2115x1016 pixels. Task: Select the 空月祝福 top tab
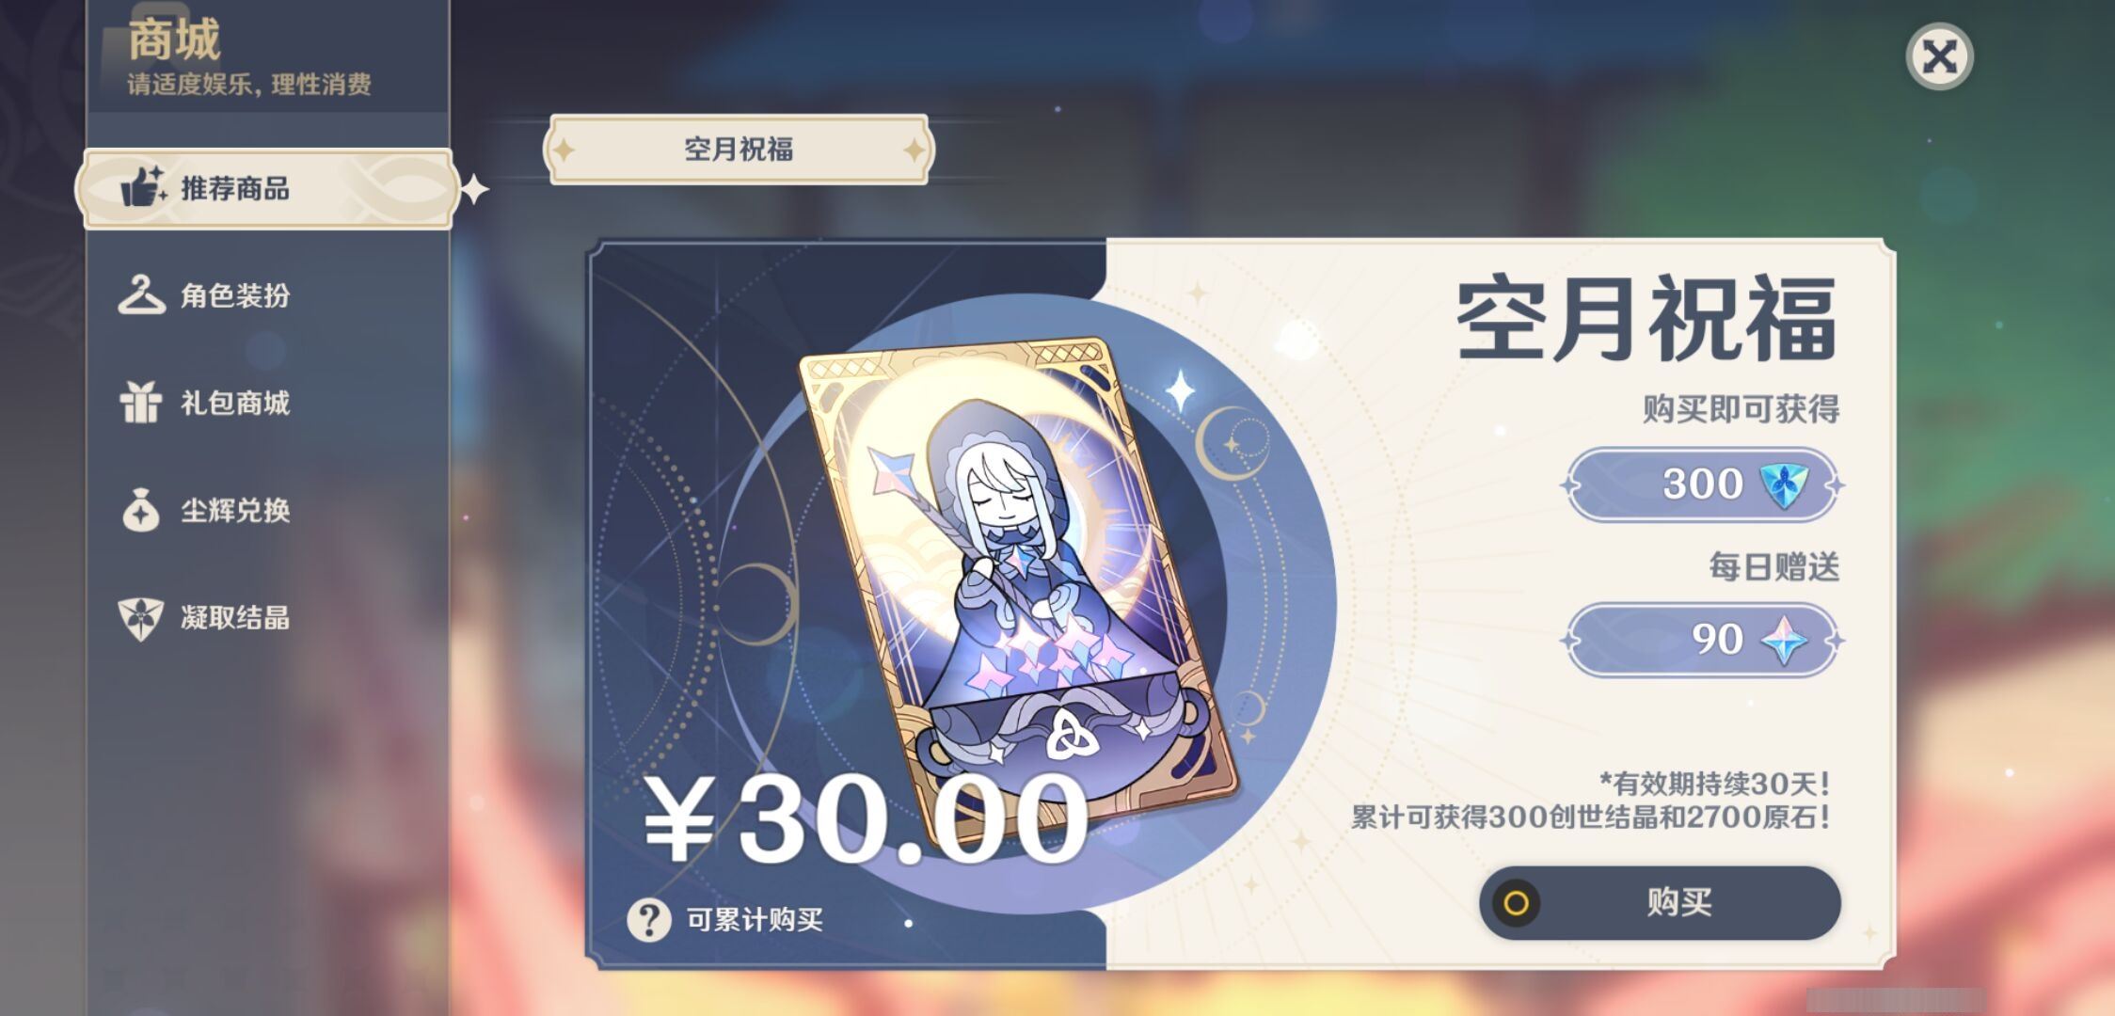(x=739, y=149)
